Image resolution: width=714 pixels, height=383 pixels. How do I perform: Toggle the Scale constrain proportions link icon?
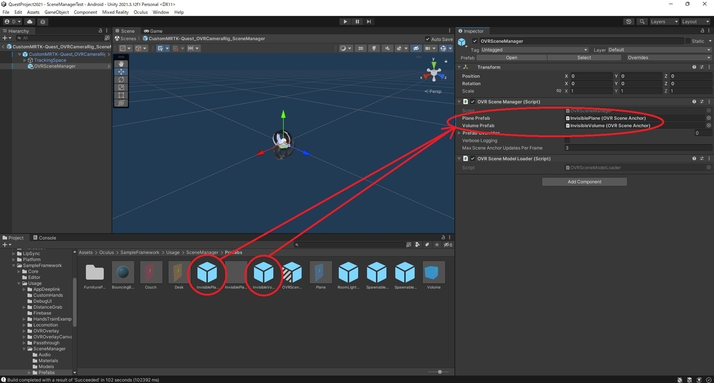(x=559, y=91)
